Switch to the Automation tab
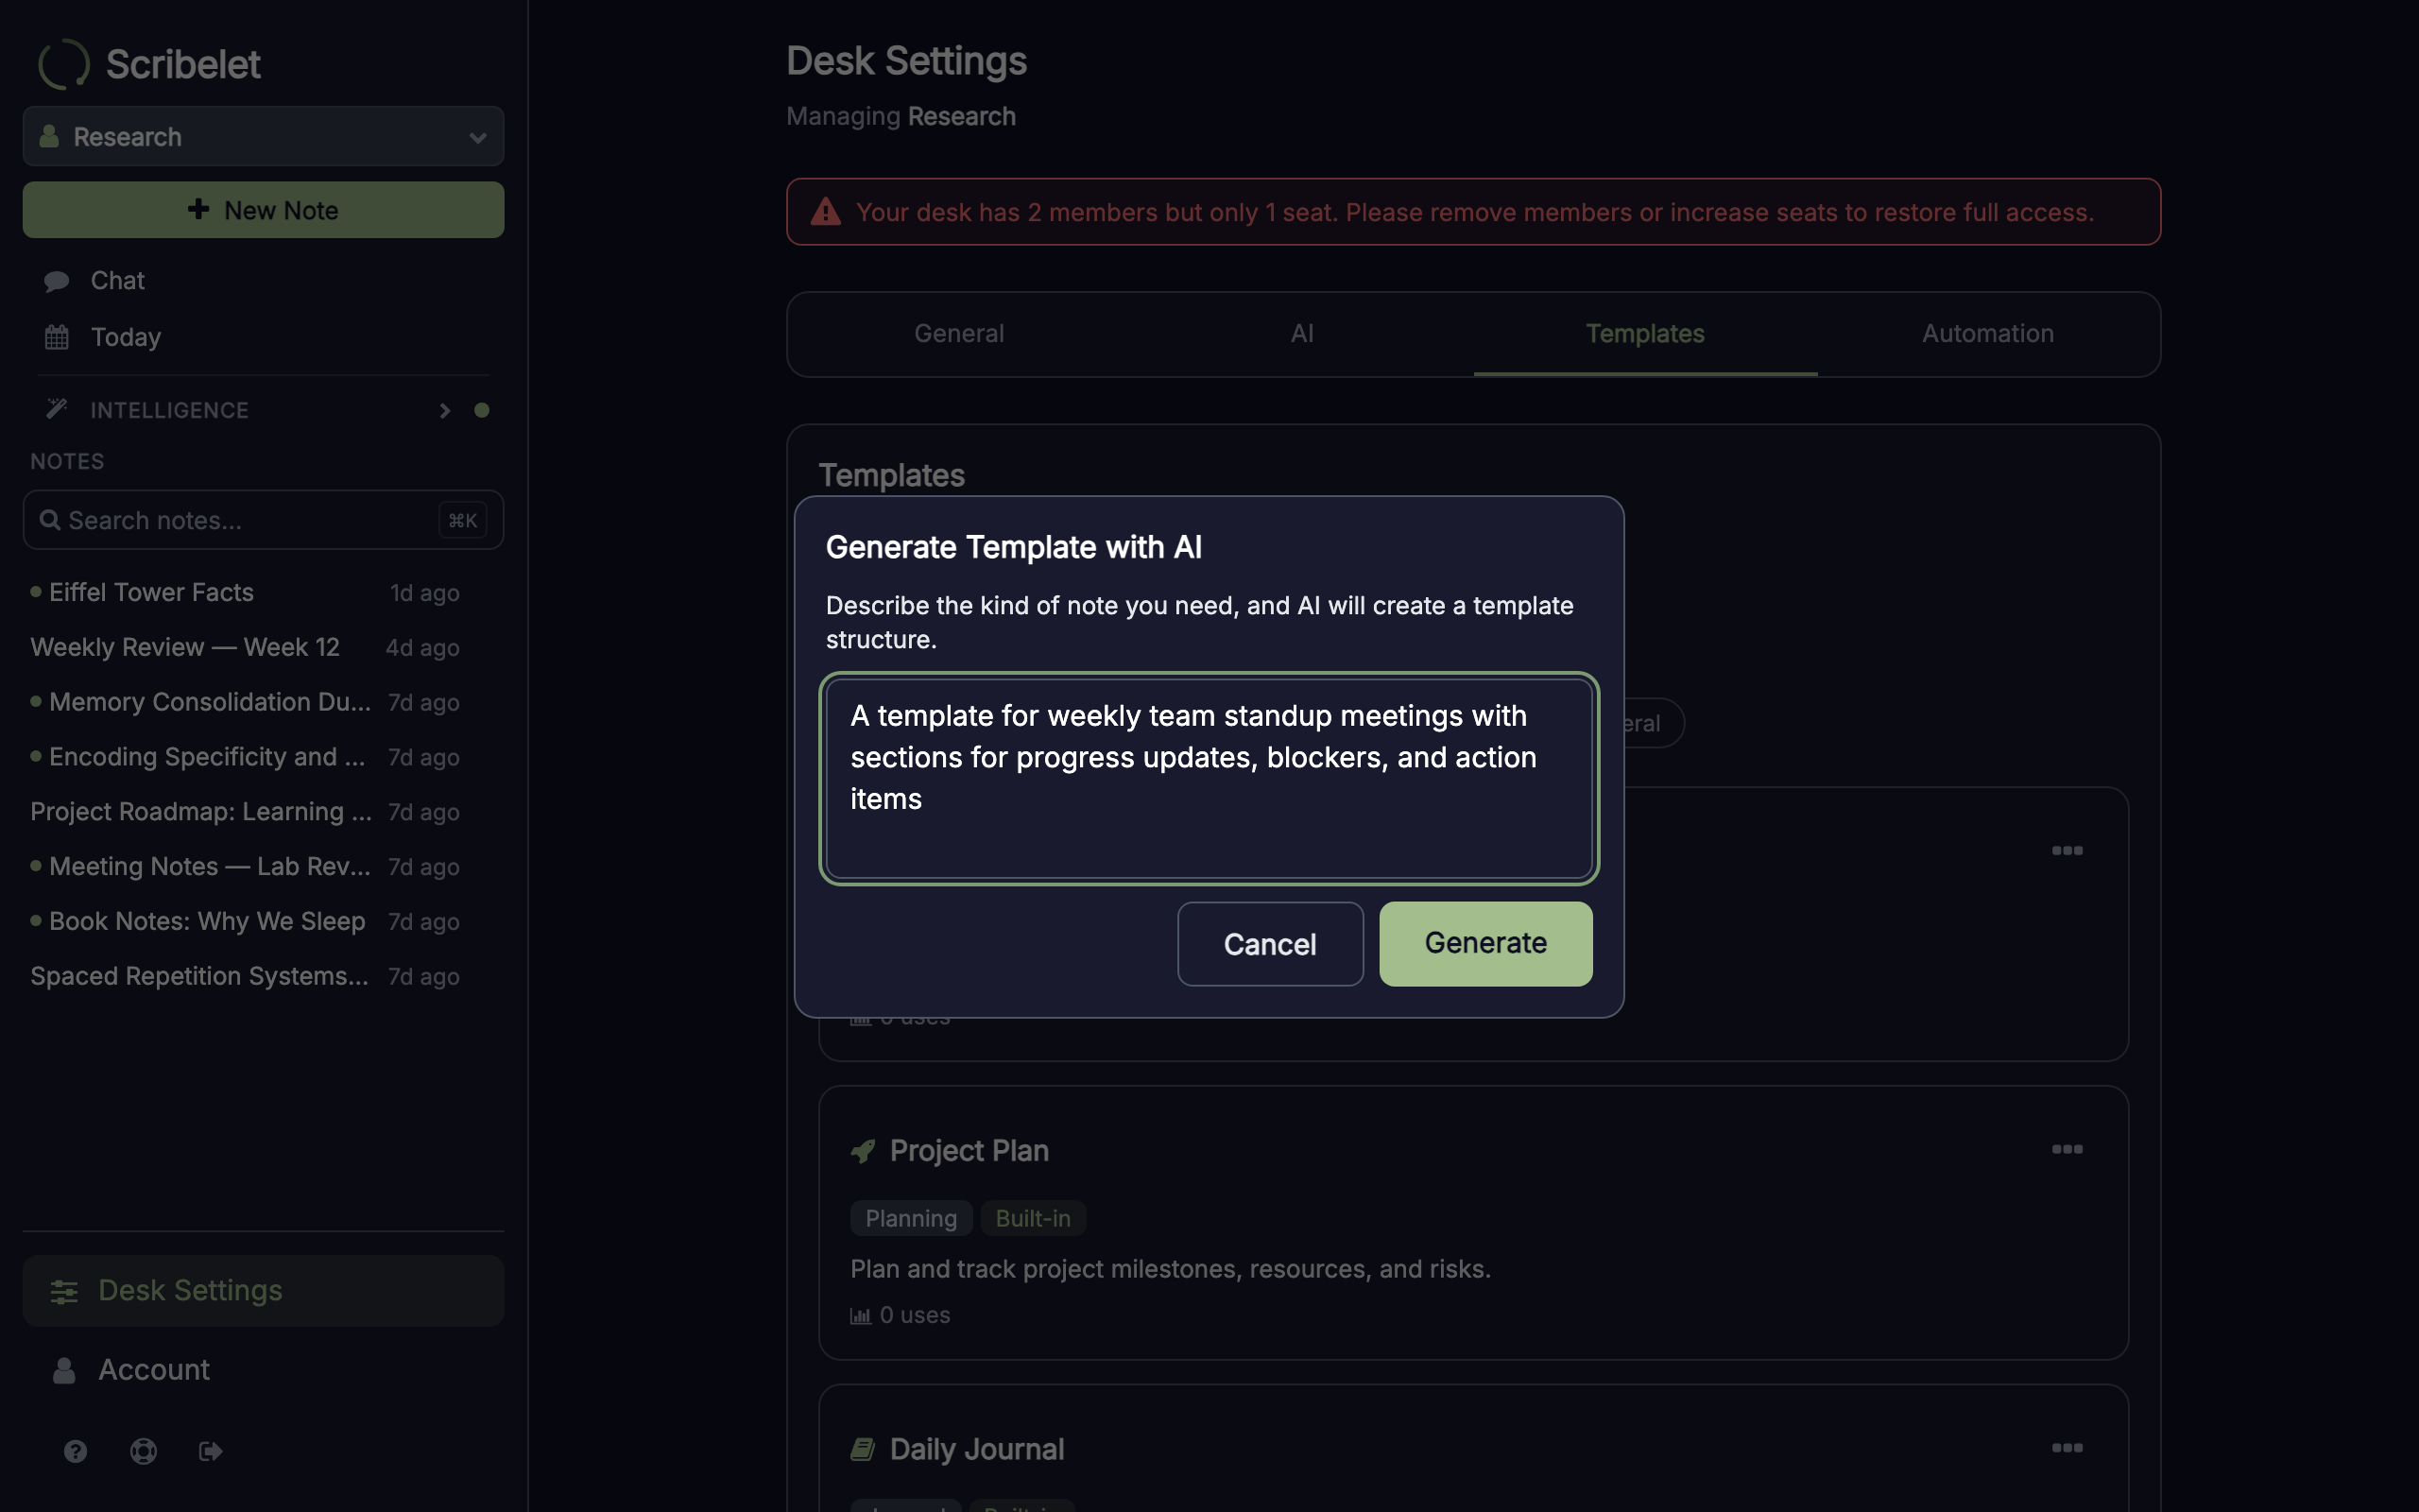Image resolution: width=2419 pixels, height=1512 pixels. tap(1988, 334)
